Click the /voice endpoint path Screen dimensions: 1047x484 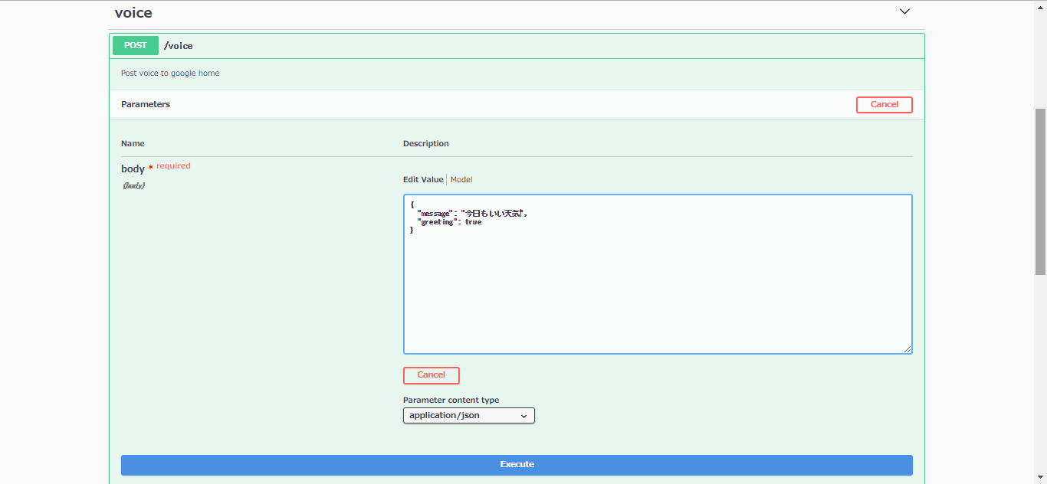pyautogui.click(x=178, y=45)
